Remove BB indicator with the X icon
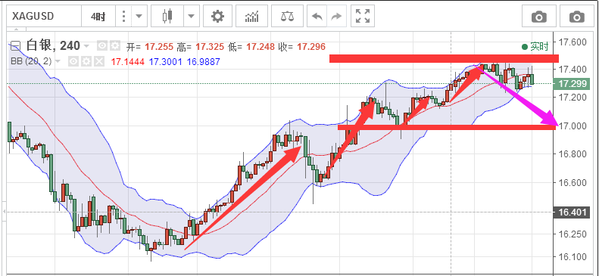 (99, 61)
